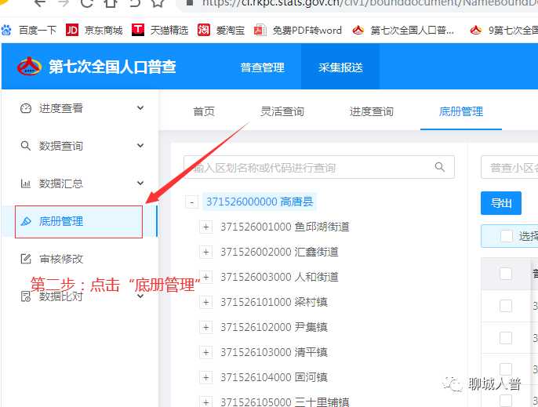Expand the 固河镇 tree node

205,377
